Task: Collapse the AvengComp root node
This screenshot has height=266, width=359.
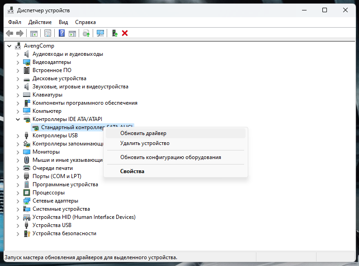Action: [x=9, y=46]
